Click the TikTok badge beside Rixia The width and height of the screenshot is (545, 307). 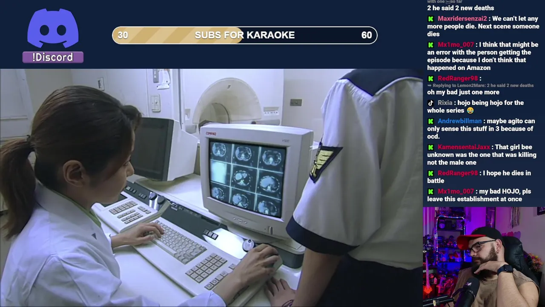click(430, 103)
